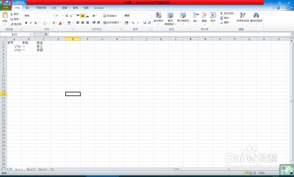The height and width of the screenshot is (177, 294).
Task: Click the Excel Help question mark
Action: 278,8
